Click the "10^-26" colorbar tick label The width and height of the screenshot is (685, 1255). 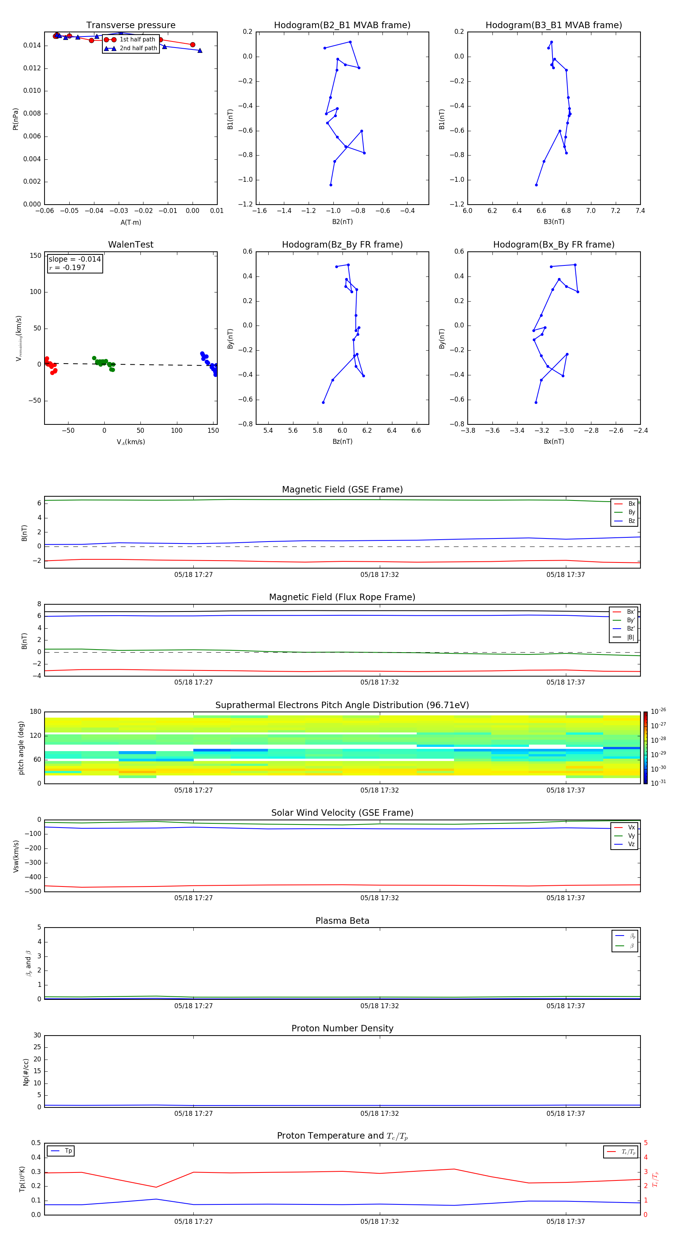pos(658,711)
